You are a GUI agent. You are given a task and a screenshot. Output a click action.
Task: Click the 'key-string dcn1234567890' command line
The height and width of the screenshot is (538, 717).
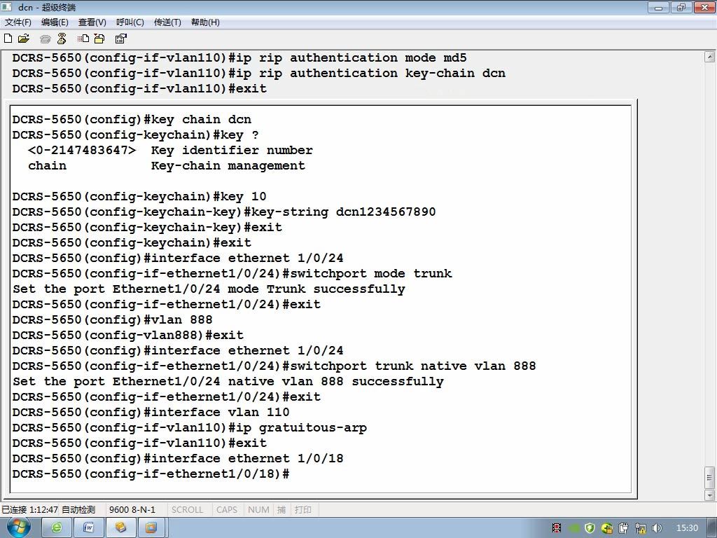224,212
